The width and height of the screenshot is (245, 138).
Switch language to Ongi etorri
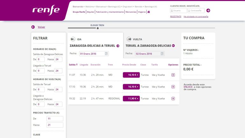(x=128, y=7)
